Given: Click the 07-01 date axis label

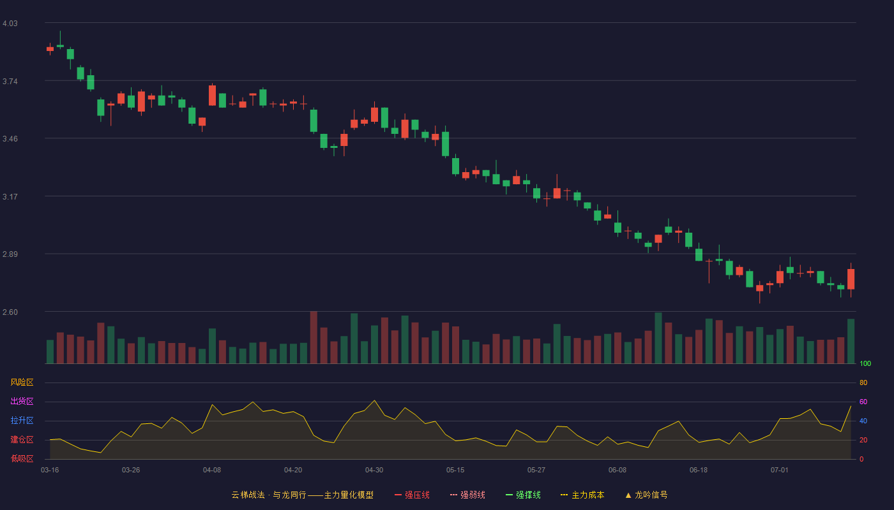Looking at the screenshot, I should click(780, 470).
